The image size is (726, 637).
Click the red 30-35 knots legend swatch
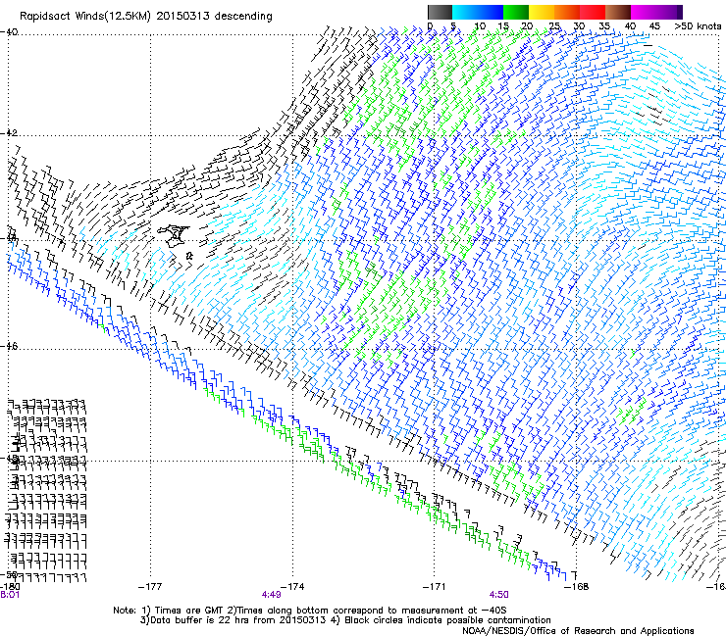click(x=593, y=12)
